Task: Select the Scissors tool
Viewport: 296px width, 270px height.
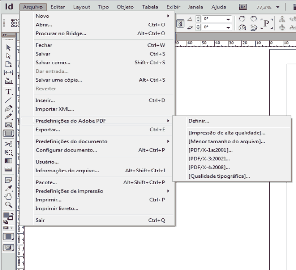Action: (8, 144)
